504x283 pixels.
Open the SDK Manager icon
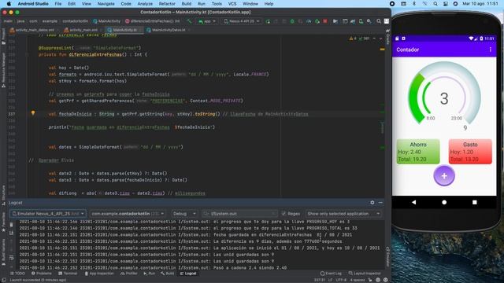369,21
